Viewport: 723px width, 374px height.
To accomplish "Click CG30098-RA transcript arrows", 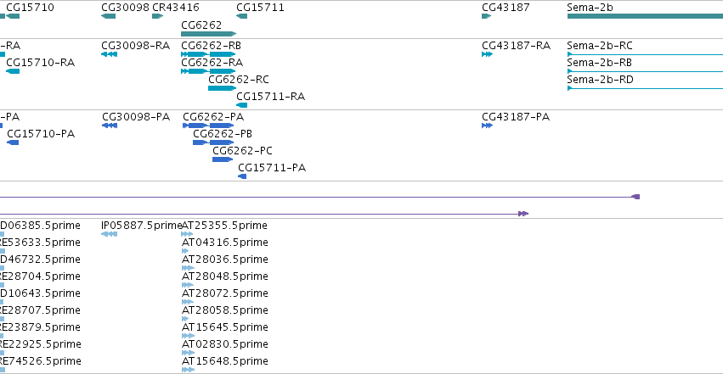I will tap(110, 54).
